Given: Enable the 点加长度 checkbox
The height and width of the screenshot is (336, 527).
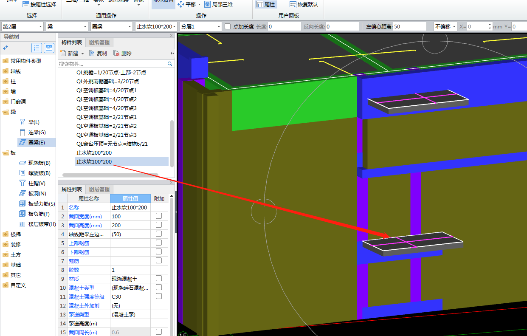Looking at the screenshot, I should [x=228, y=26].
